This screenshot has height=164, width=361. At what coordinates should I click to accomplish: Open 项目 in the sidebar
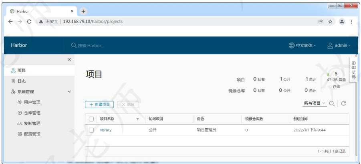click(39, 71)
